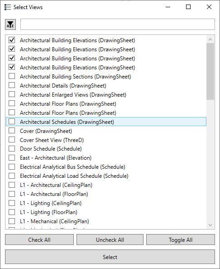The height and width of the screenshot is (269, 220).
Task: Click the search filter text field
Action: pos(118,24)
